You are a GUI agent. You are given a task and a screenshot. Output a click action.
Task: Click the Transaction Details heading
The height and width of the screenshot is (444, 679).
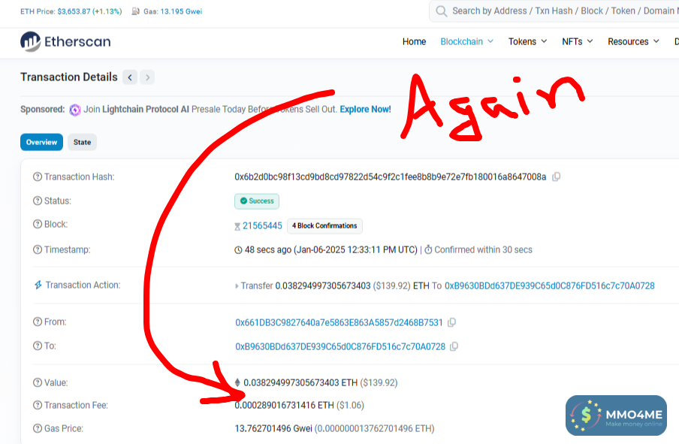[69, 77]
